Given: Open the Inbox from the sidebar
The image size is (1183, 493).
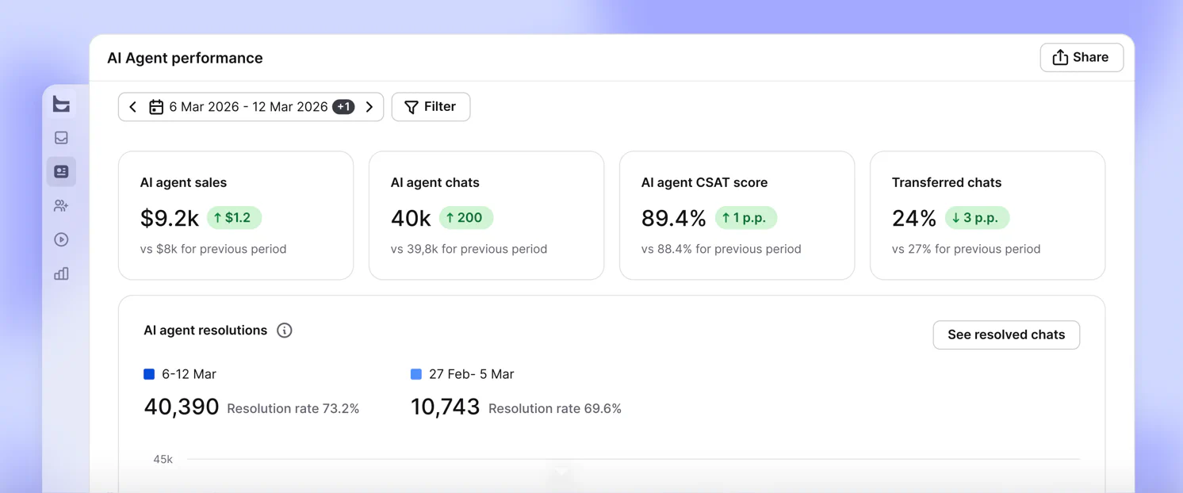Looking at the screenshot, I should click(x=61, y=138).
